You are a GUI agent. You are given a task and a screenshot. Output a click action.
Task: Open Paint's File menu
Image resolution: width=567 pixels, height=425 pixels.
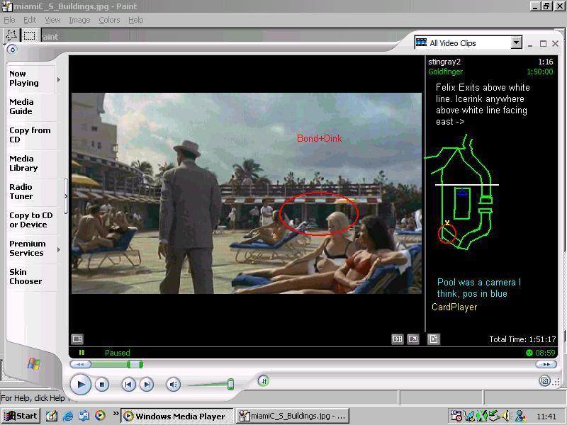[9, 21]
